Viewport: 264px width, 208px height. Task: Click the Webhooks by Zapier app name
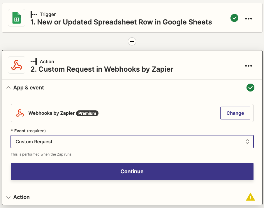click(x=51, y=113)
